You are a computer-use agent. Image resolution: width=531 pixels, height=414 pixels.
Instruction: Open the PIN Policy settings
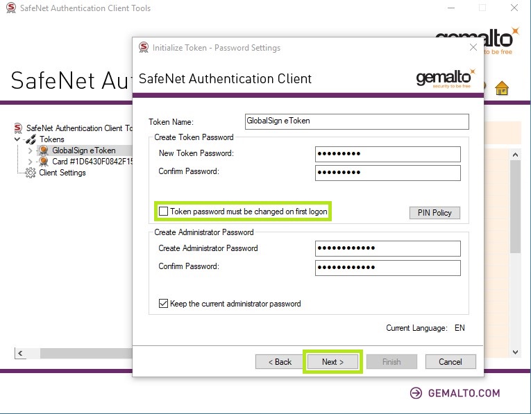[435, 212]
